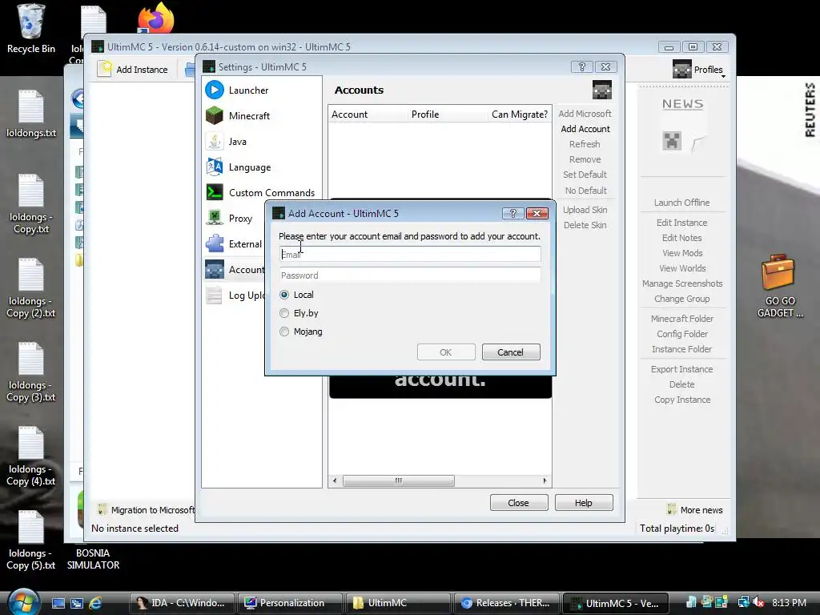Viewport: 820px width, 615px height.
Task: Select the Accounts page icon
Action: coord(215,269)
